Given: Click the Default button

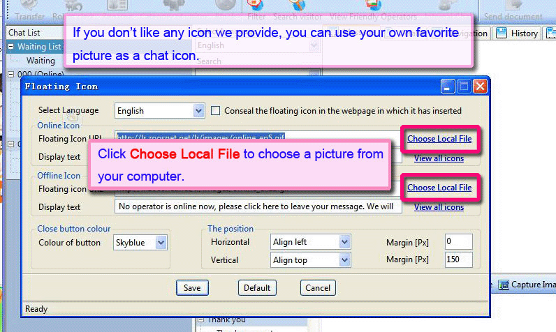Looking at the screenshot, I should coord(257,288).
